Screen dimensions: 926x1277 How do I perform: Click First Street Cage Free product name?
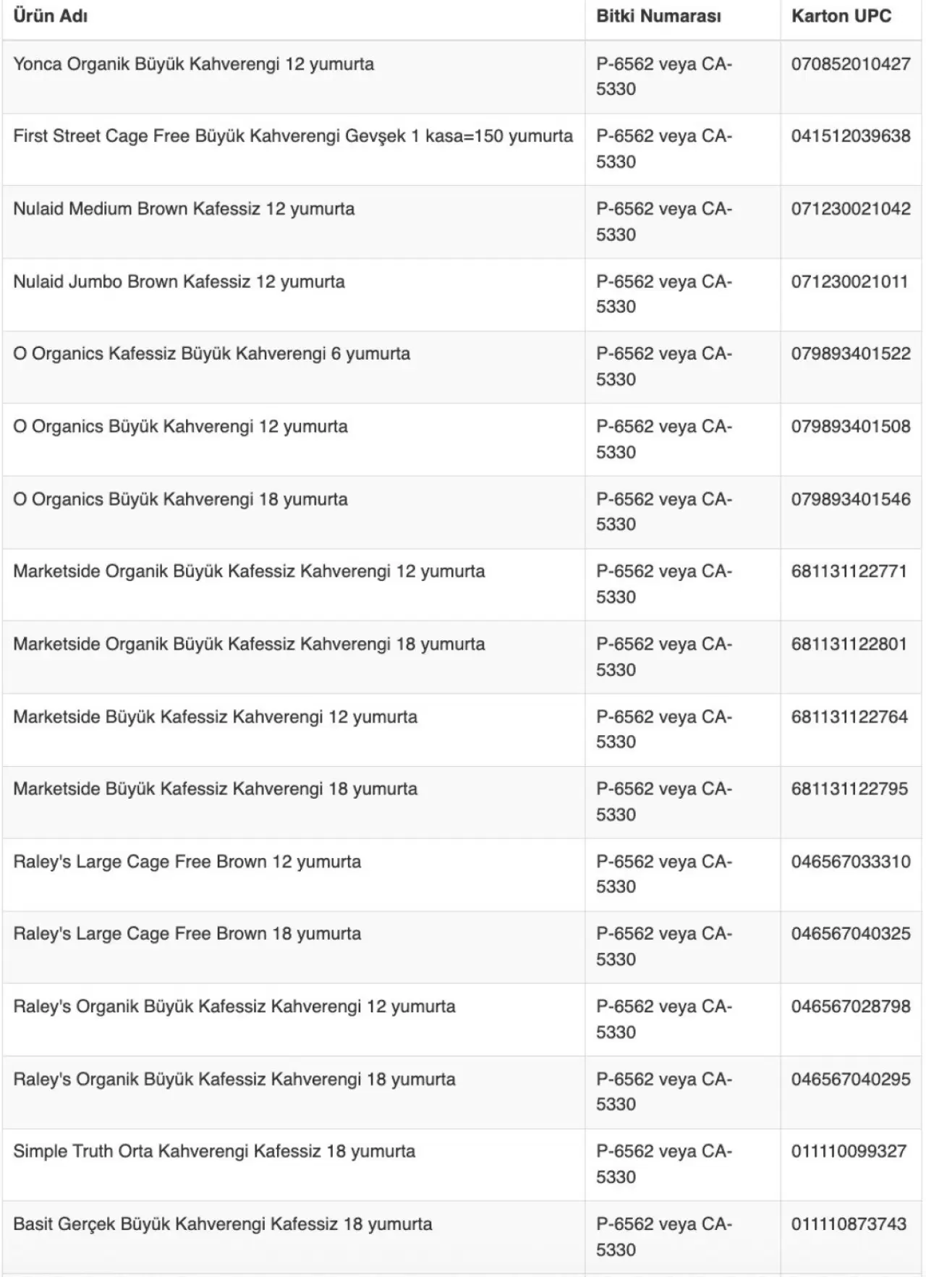292,136
